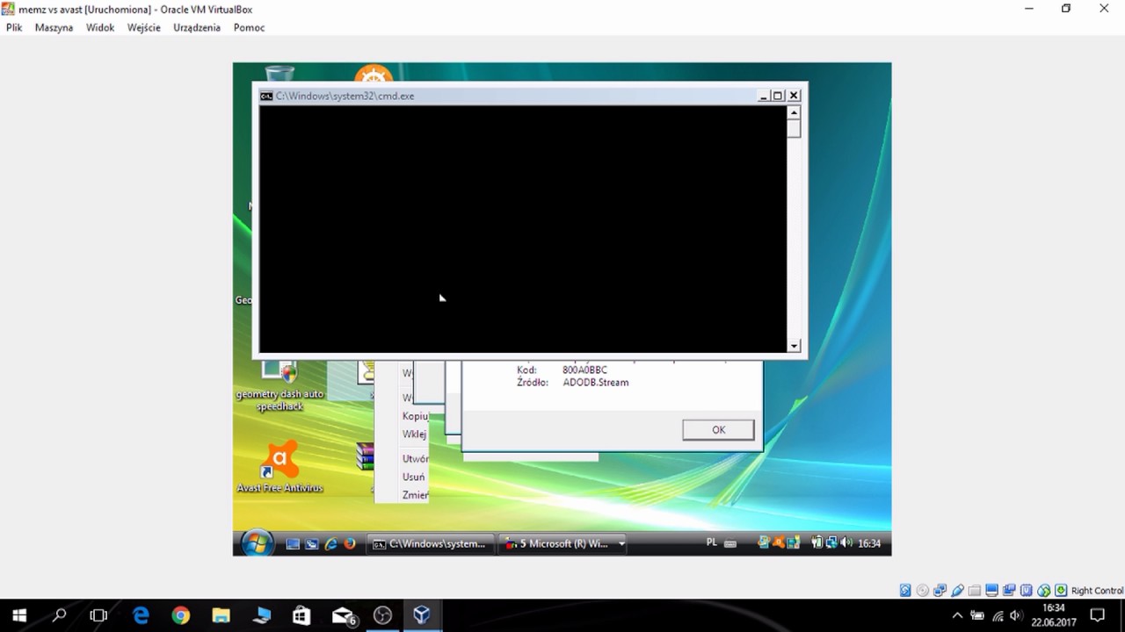The width and height of the screenshot is (1125, 632).
Task: Switch to the C:\Windows\system... taskbar button
Action: pyautogui.click(x=431, y=544)
